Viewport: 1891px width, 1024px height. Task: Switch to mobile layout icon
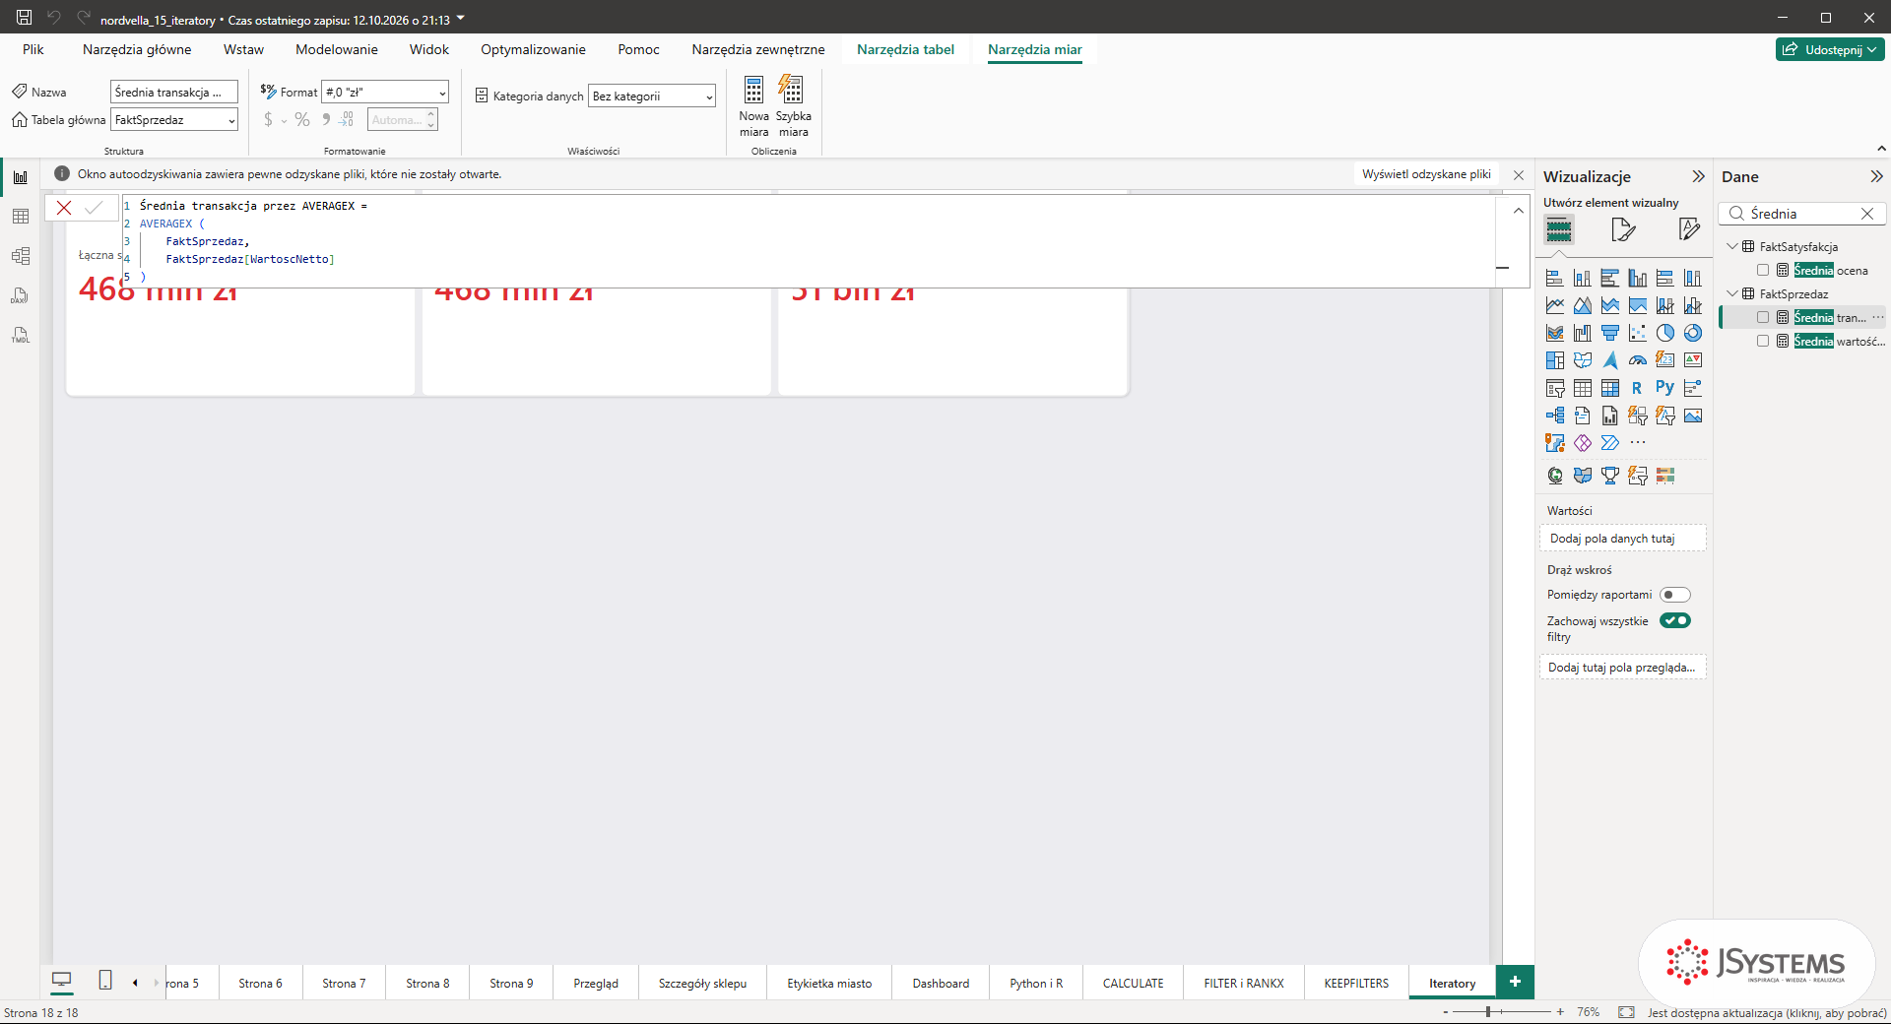click(105, 981)
